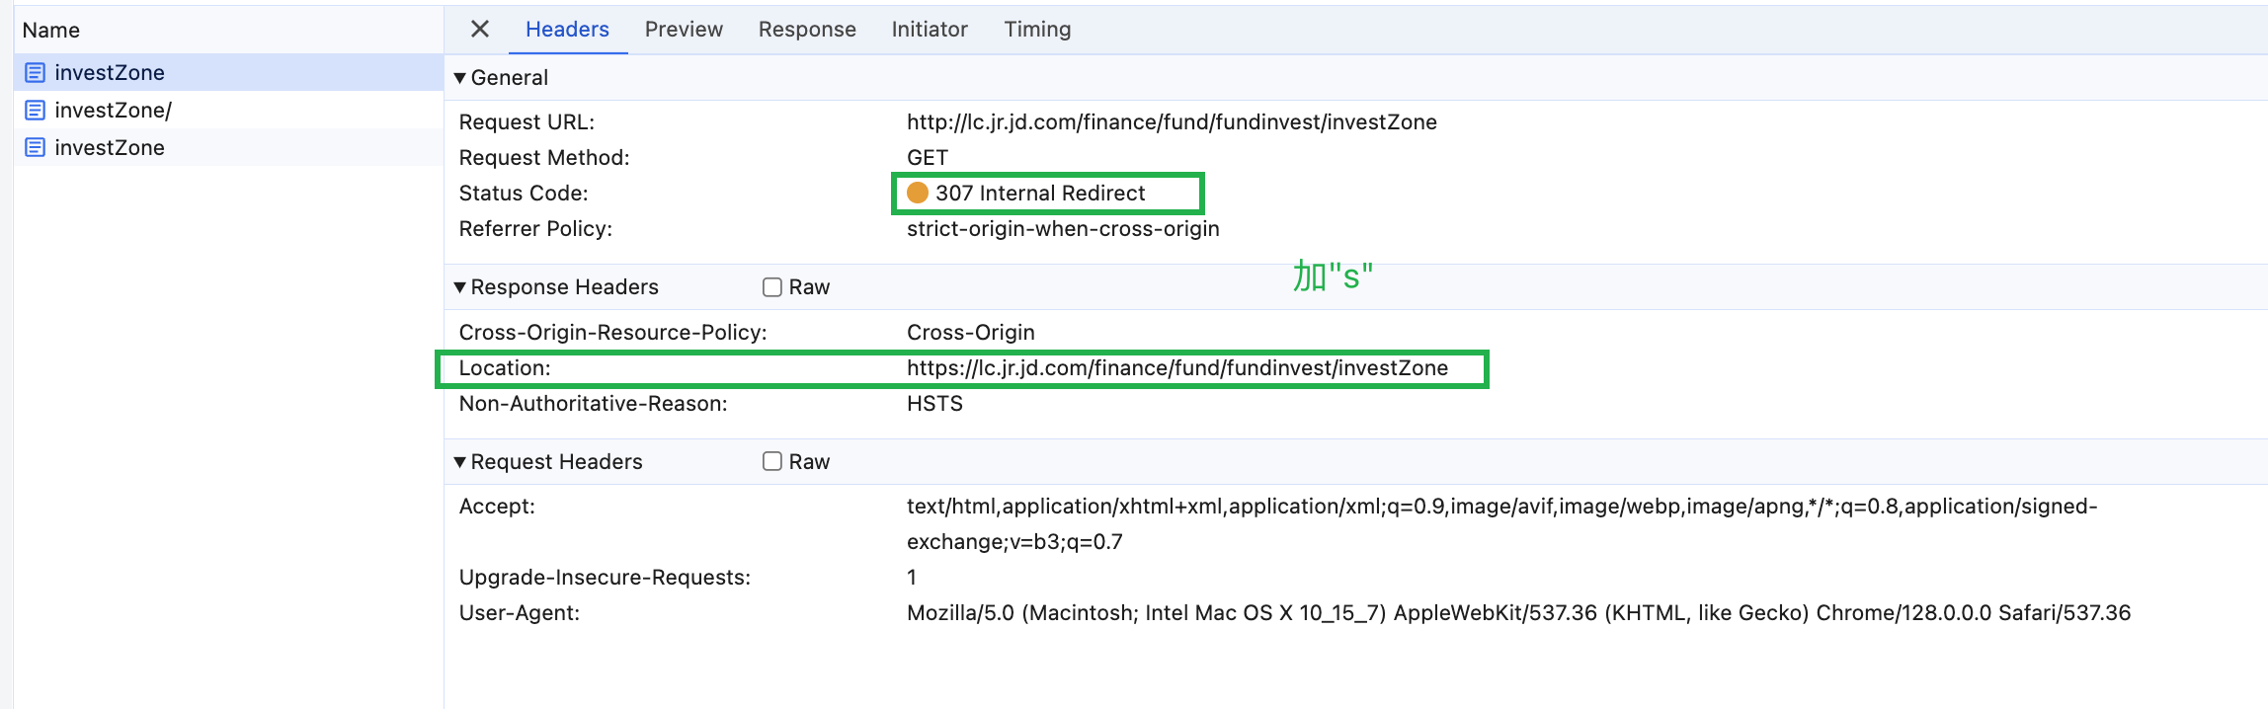The height and width of the screenshot is (709, 2268).
Task: Switch to the Preview tab
Action: click(684, 30)
